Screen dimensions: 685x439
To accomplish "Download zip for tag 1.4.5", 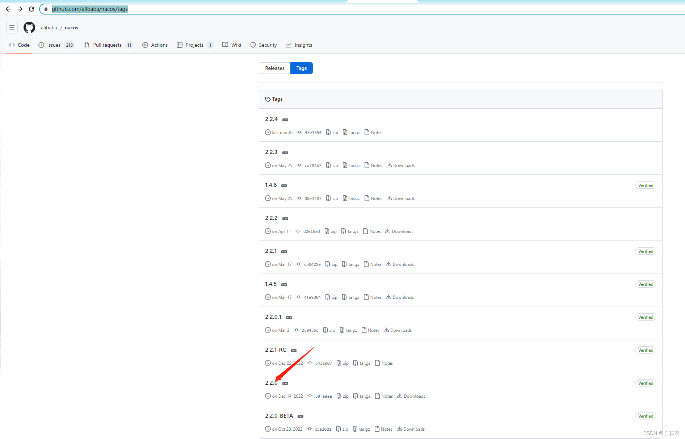I will [331, 297].
